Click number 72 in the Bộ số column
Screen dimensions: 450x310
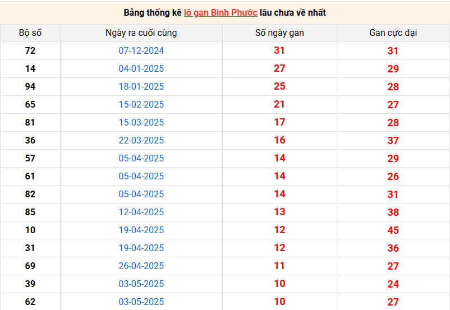(x=30, y=50)
